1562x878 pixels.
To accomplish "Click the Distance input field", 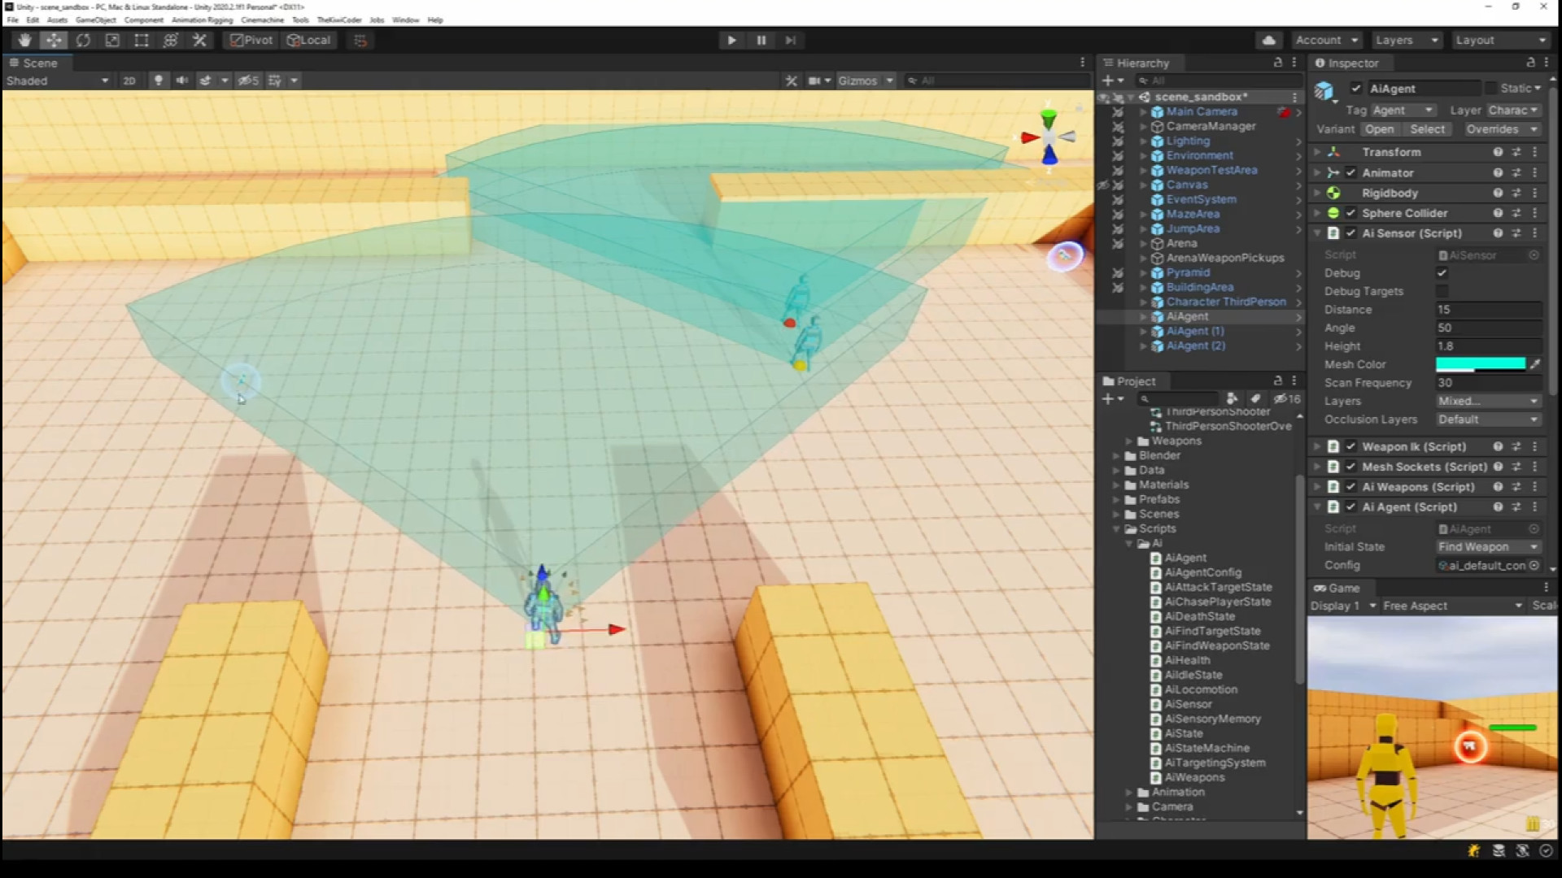I will click(x=1487, y=310).
